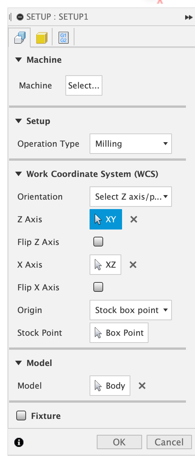Click the Box Point stock point selector

click(119, 333)
